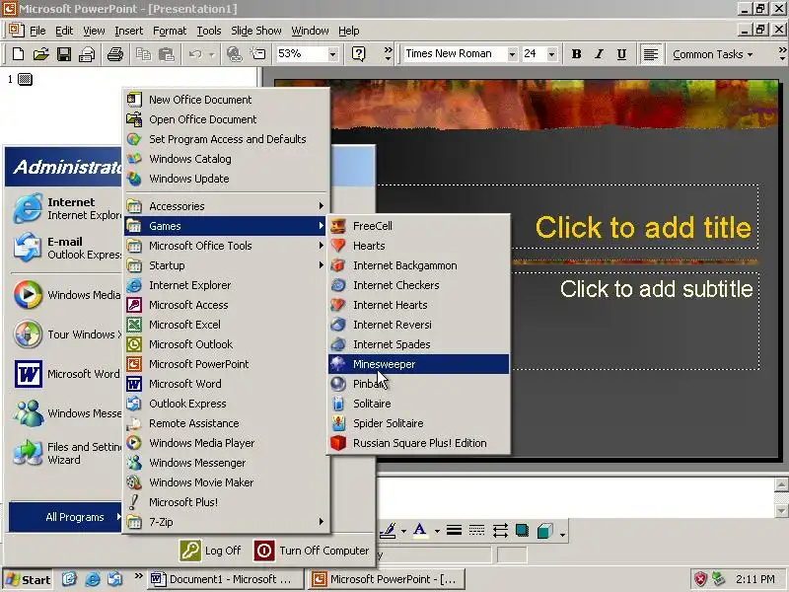Open Windows Movie Maker
This screenshot has width=789, height=592.
click(x=227, y=482)
